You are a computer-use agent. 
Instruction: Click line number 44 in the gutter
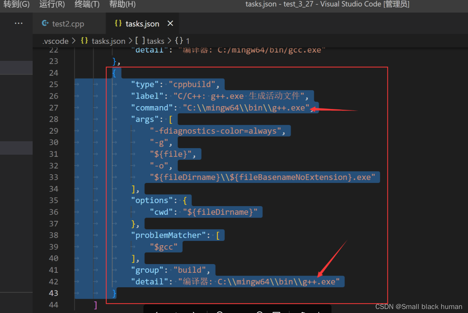(x=53, y=305)
